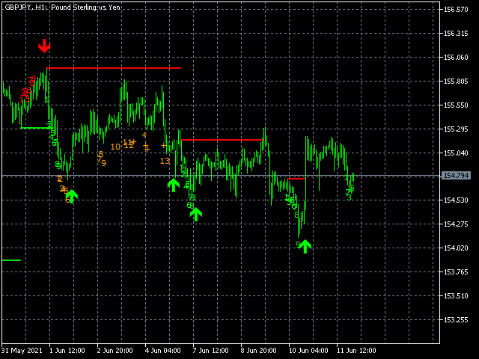Click the orange 10 countdown label
This screenshot has height=359, width=479.
(115, 147)
